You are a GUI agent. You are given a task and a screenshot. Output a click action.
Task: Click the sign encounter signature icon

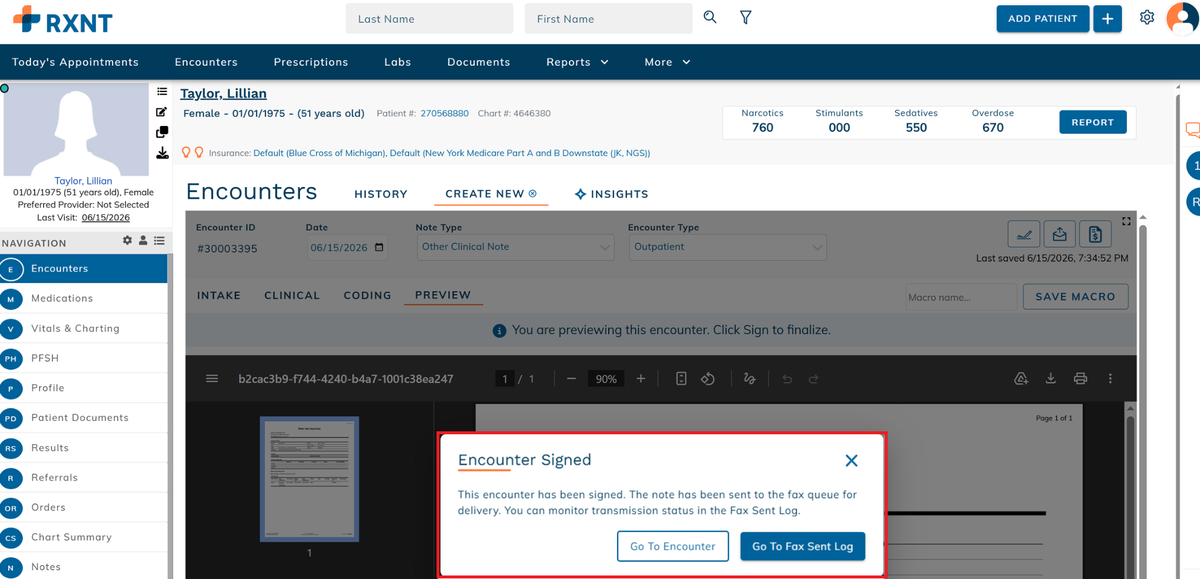(1024, 234)
